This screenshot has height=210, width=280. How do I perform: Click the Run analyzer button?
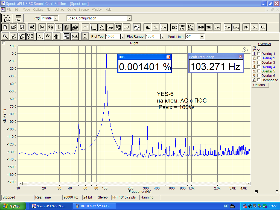(7, 18)
